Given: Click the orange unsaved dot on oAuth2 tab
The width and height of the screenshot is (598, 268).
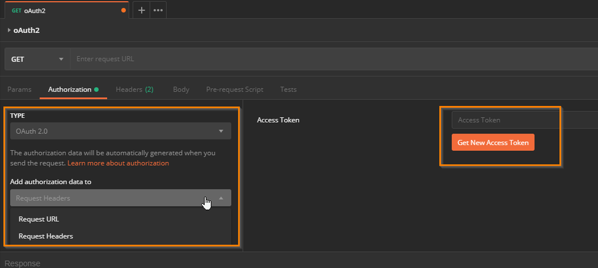Looking at the screenshot, I should (124, 10).
